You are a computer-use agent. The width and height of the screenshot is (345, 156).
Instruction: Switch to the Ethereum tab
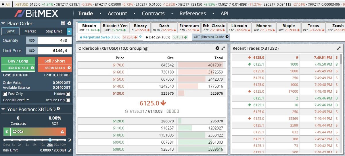[x=189, y=28]
